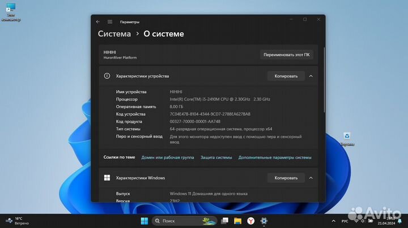
Task: Click the HuronRiver Platform subtitle
Action: [x=120, y=58]
